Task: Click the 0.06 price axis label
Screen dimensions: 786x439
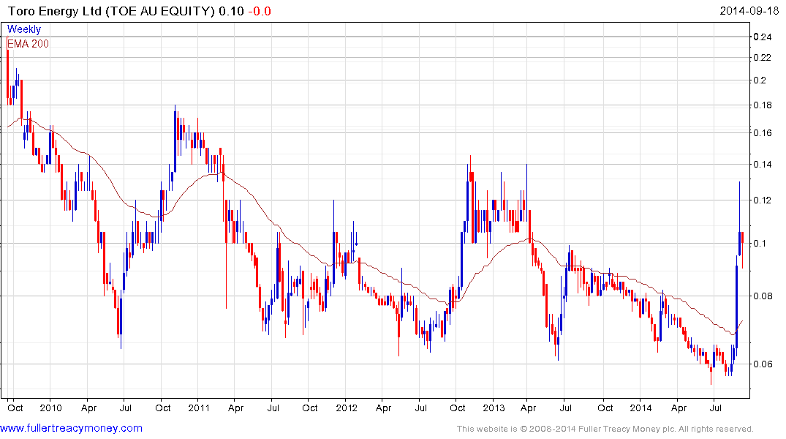Action: point(764,364)
